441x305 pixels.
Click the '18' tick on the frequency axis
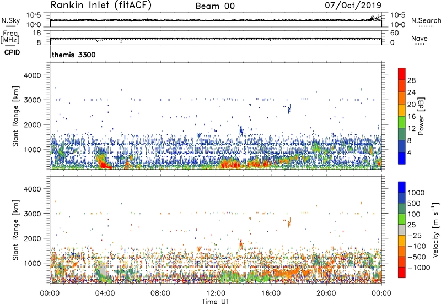tap(37, 33)
